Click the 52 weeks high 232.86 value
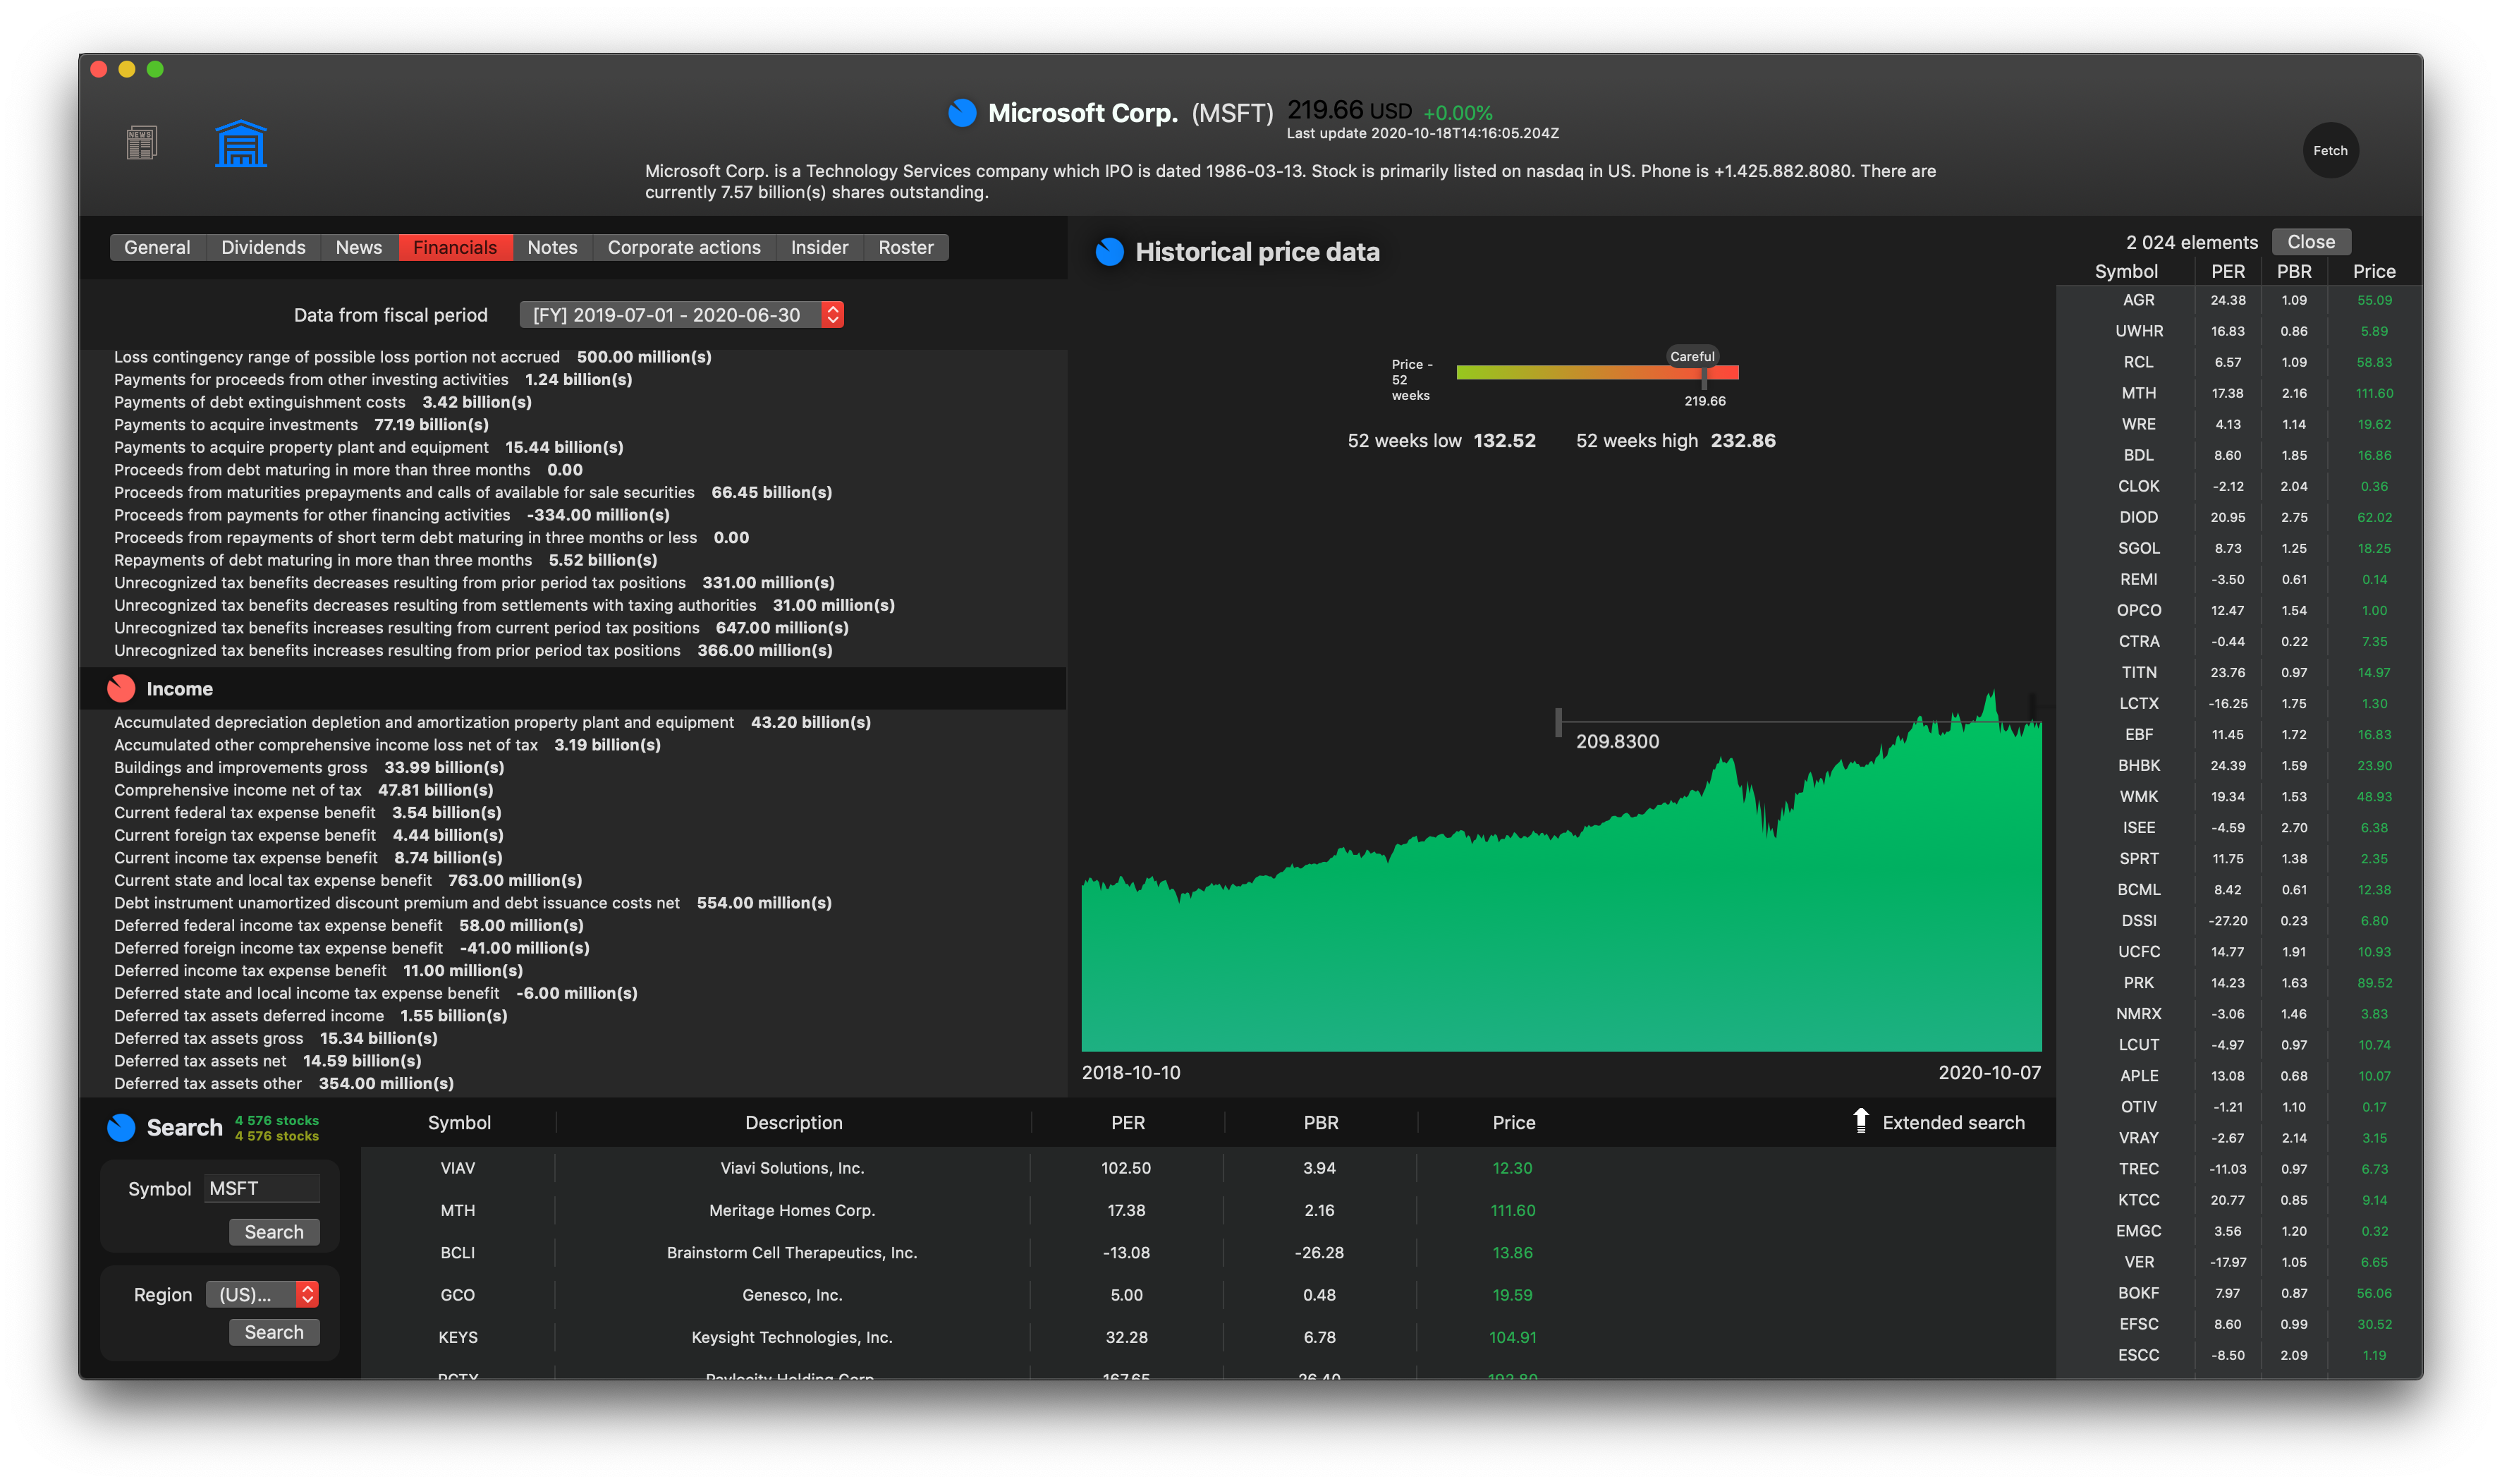2502x1484 pixels. click(1743, 441)
